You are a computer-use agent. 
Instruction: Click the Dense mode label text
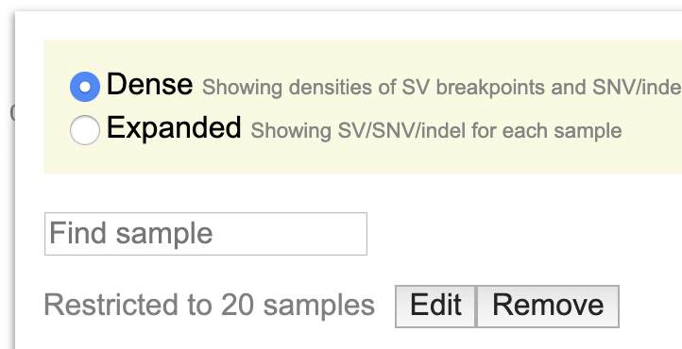coord(149,84)
